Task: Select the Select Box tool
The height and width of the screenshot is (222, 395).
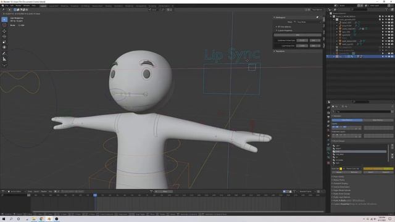Action: 4,20
